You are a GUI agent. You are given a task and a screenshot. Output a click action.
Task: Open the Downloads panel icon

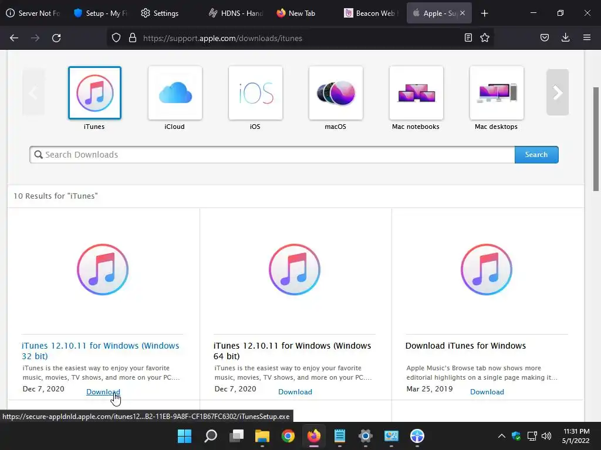565,37
